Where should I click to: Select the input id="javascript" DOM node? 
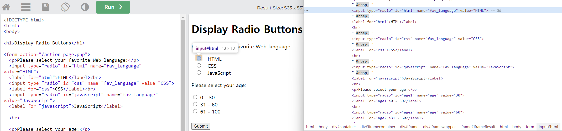(x=433, y=67)
